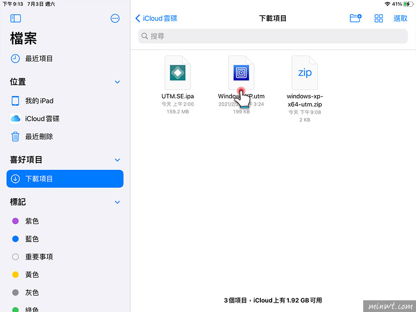Select the 灰色 gray tag dot
Image resolution: width=416 pixels, height=312 pixels.
[15, 292]
